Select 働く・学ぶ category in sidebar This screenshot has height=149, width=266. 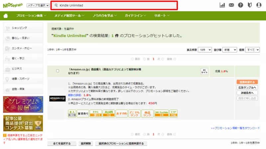point(23,58)
